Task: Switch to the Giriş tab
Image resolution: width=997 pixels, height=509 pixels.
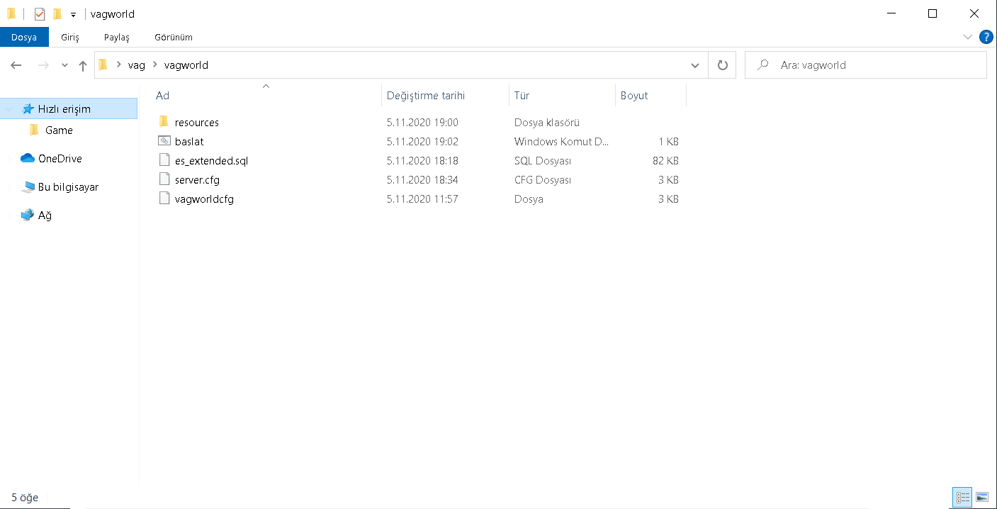Action: click(x=70, y=37)
